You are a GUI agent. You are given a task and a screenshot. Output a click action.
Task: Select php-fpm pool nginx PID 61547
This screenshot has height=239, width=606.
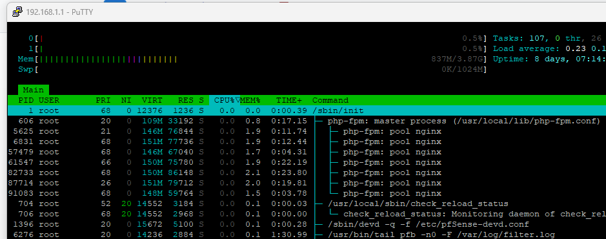pos(307,162)
